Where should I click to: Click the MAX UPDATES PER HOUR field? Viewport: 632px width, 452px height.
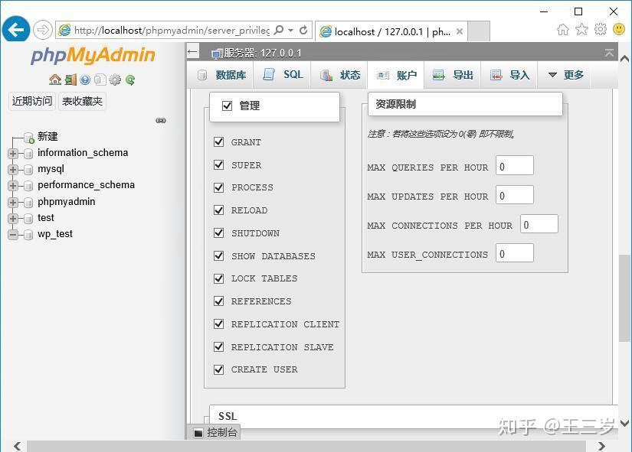(515, 195)
